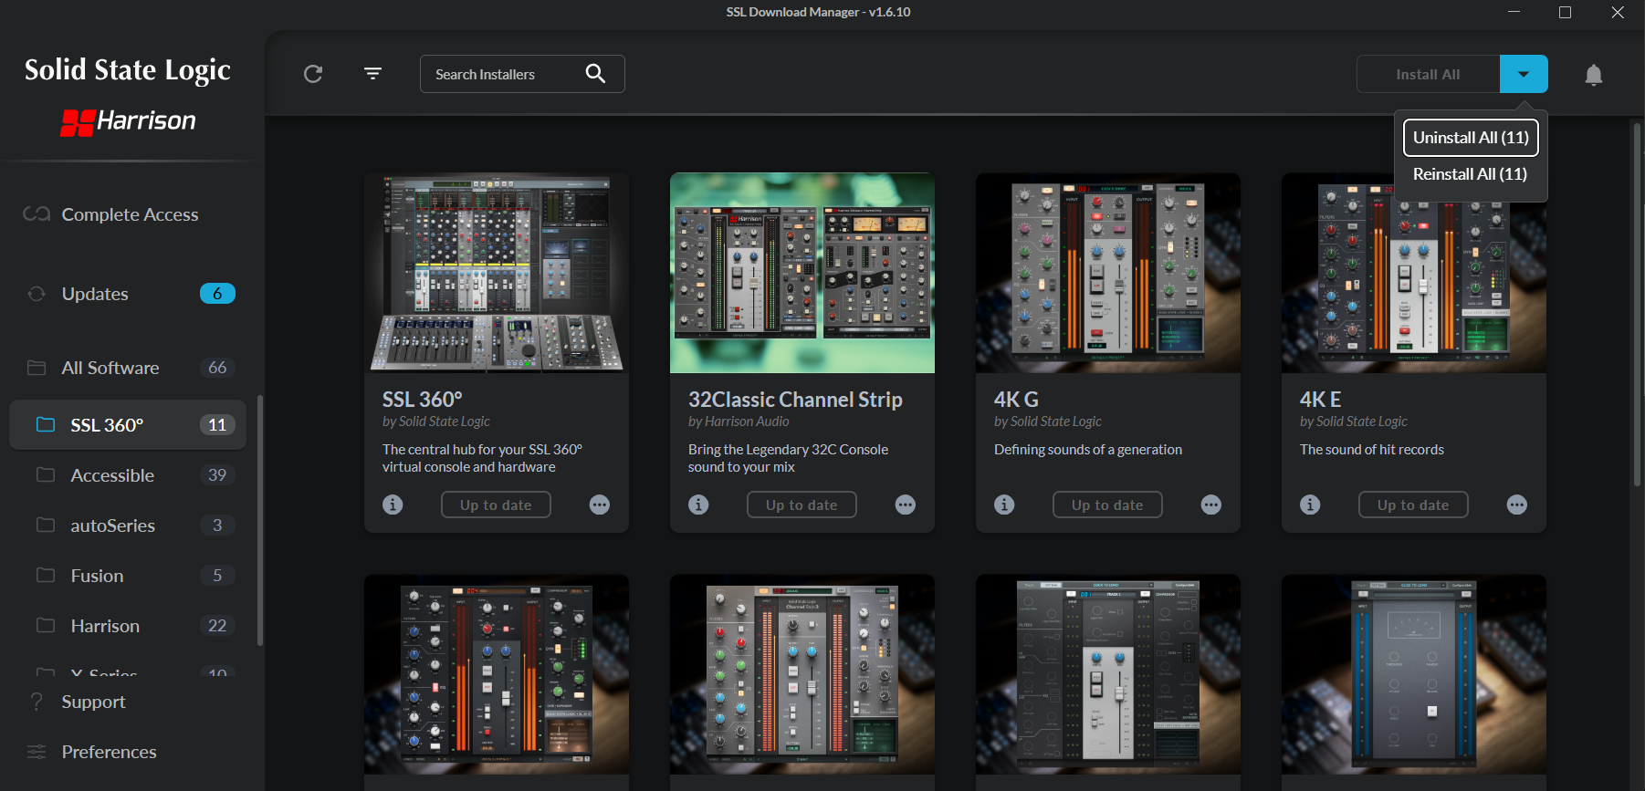
Task: Click "The sound of hit records" description
Action: click(x=1372, y=450)
